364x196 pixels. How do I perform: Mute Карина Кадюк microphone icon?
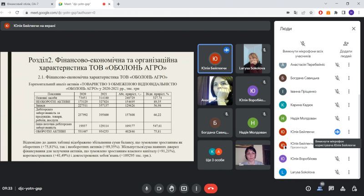pyautogui.click(x=337, y=105)
